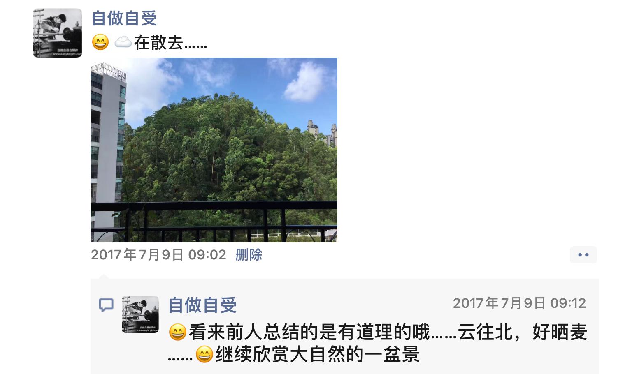Click the speech bubble comment icon
The image size is (632, 374).
point(106,305)
